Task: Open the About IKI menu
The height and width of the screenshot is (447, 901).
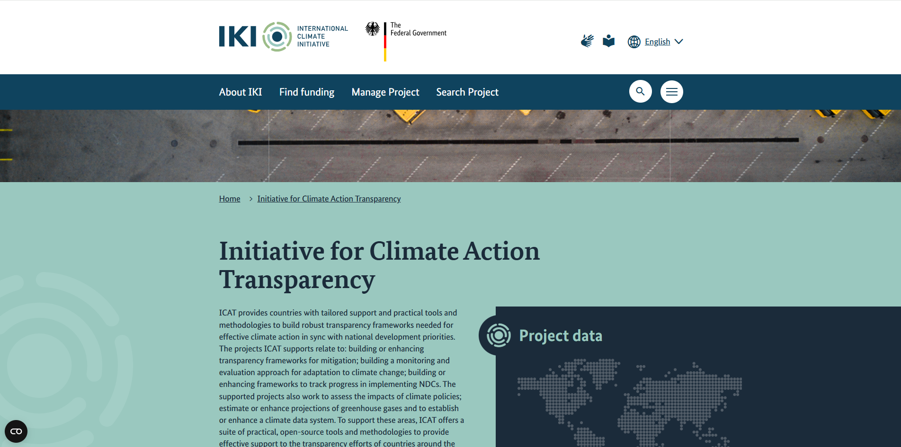Action: 241,92
